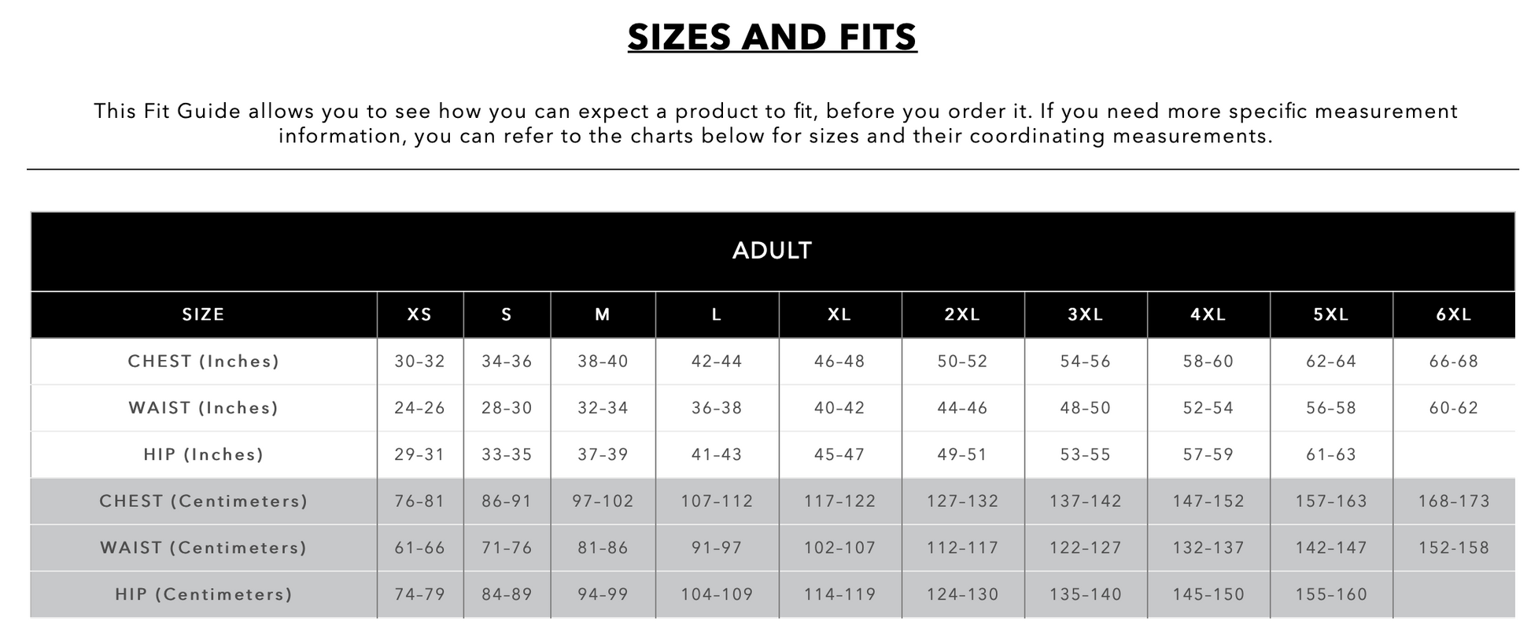
Task: Click the WAIST (Centimeters) row label
Action: click(204, 548)
